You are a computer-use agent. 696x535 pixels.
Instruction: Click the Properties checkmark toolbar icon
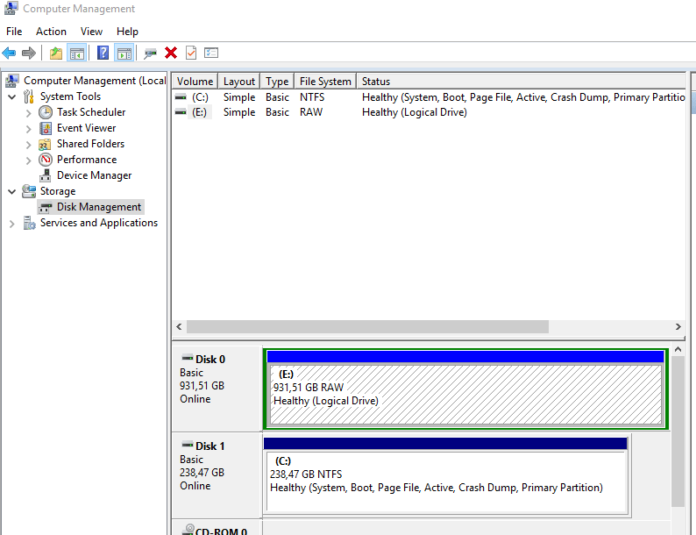coord(191,53)
